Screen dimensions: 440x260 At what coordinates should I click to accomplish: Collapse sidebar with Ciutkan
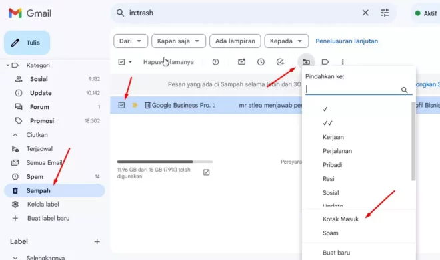point(37,135)
